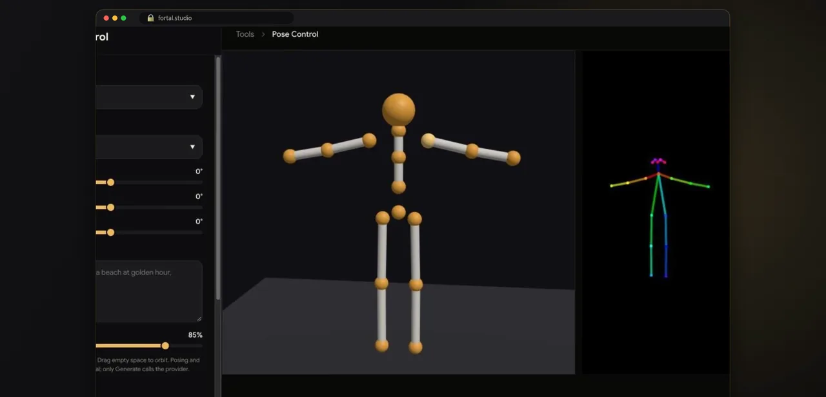
Task: Click the colored OpenPose skeleton preview
Action: [659, 217]
